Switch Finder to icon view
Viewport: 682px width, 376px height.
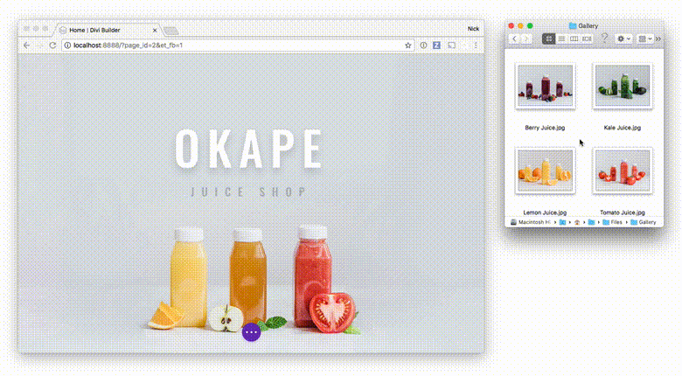coord(549,38)
